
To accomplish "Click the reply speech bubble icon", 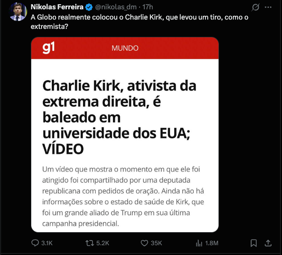I will (x=35, y=243).
